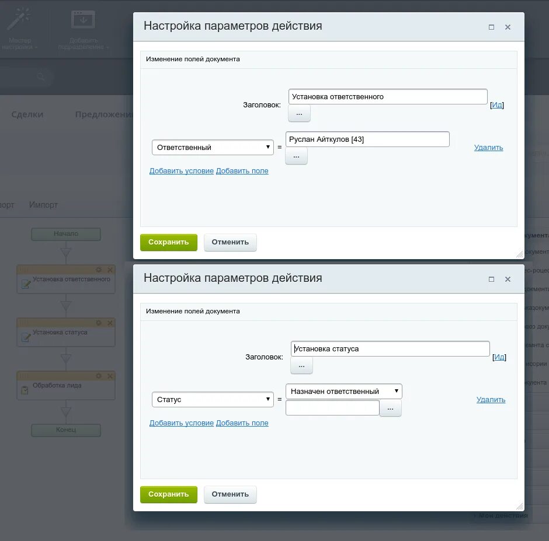Click the ellipsis button under Руслан Айткулов field
Image resolution: width=549 pixels, height=541 pixels.
click(x=296, y=156)
